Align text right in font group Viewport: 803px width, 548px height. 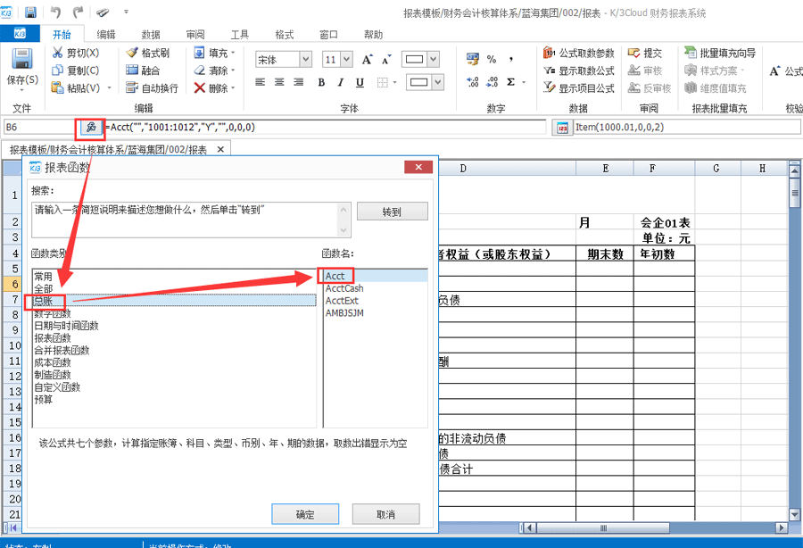coord(298,82)
